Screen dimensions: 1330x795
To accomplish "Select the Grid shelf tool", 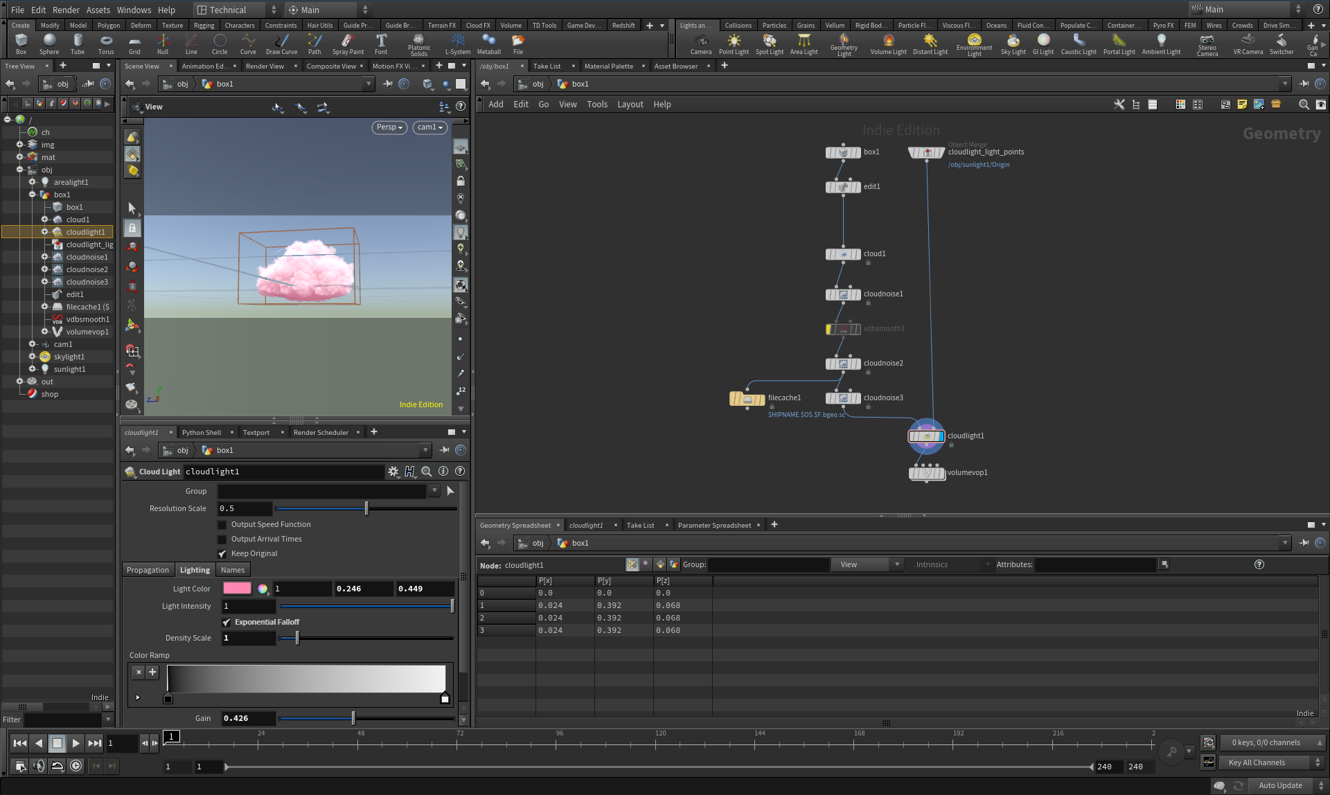I will tap(134, 44).
